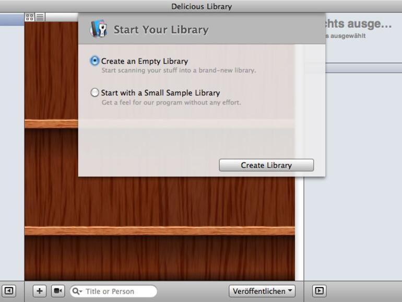Image resolution: width=402 pixels, height=302 pixels.
Task: Open the search options magnifier menu
Action: coord(77,291)
